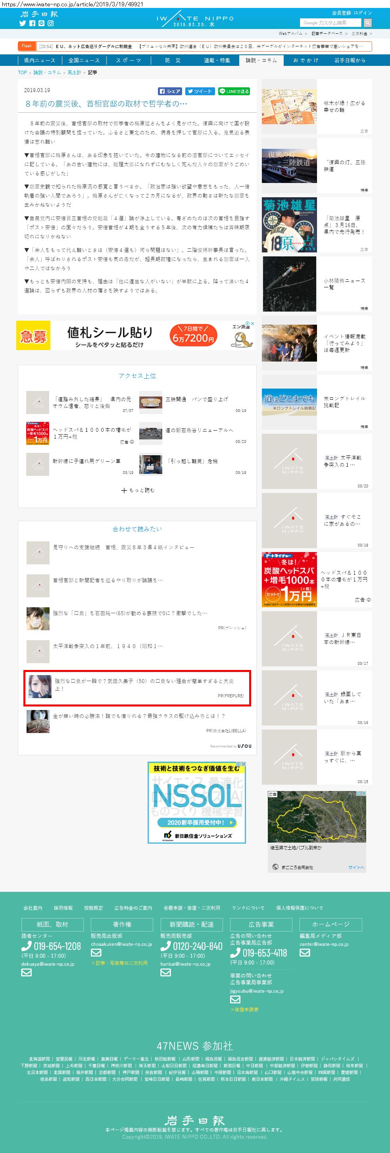
Task: Open the おでかけ navigation item
Action: (306, 60)
